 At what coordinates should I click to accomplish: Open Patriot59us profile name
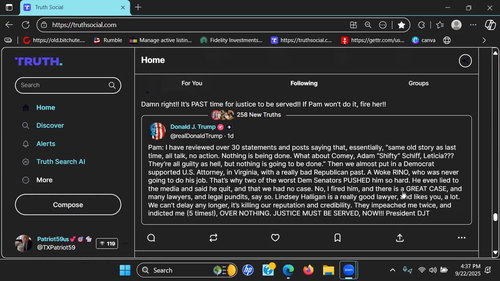[53, 239]
